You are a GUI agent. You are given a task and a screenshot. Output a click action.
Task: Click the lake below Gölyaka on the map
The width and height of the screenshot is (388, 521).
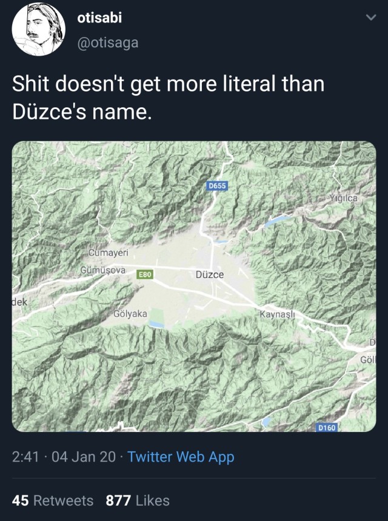pyautogui.click(x=156, y=324)
